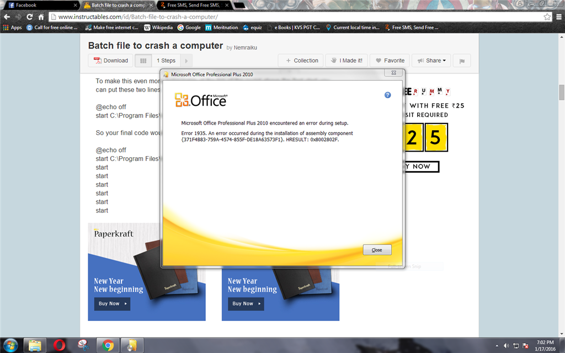Viewport: 565px width, 353px height.
Task: Close the Batch file to crash tab
Action: tap(151, 5)
